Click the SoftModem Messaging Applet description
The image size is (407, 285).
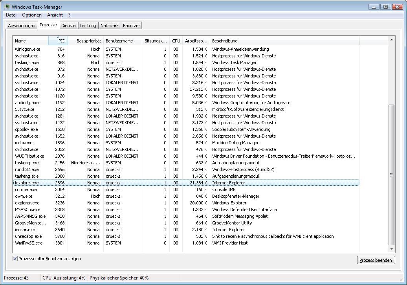[240, 216]
